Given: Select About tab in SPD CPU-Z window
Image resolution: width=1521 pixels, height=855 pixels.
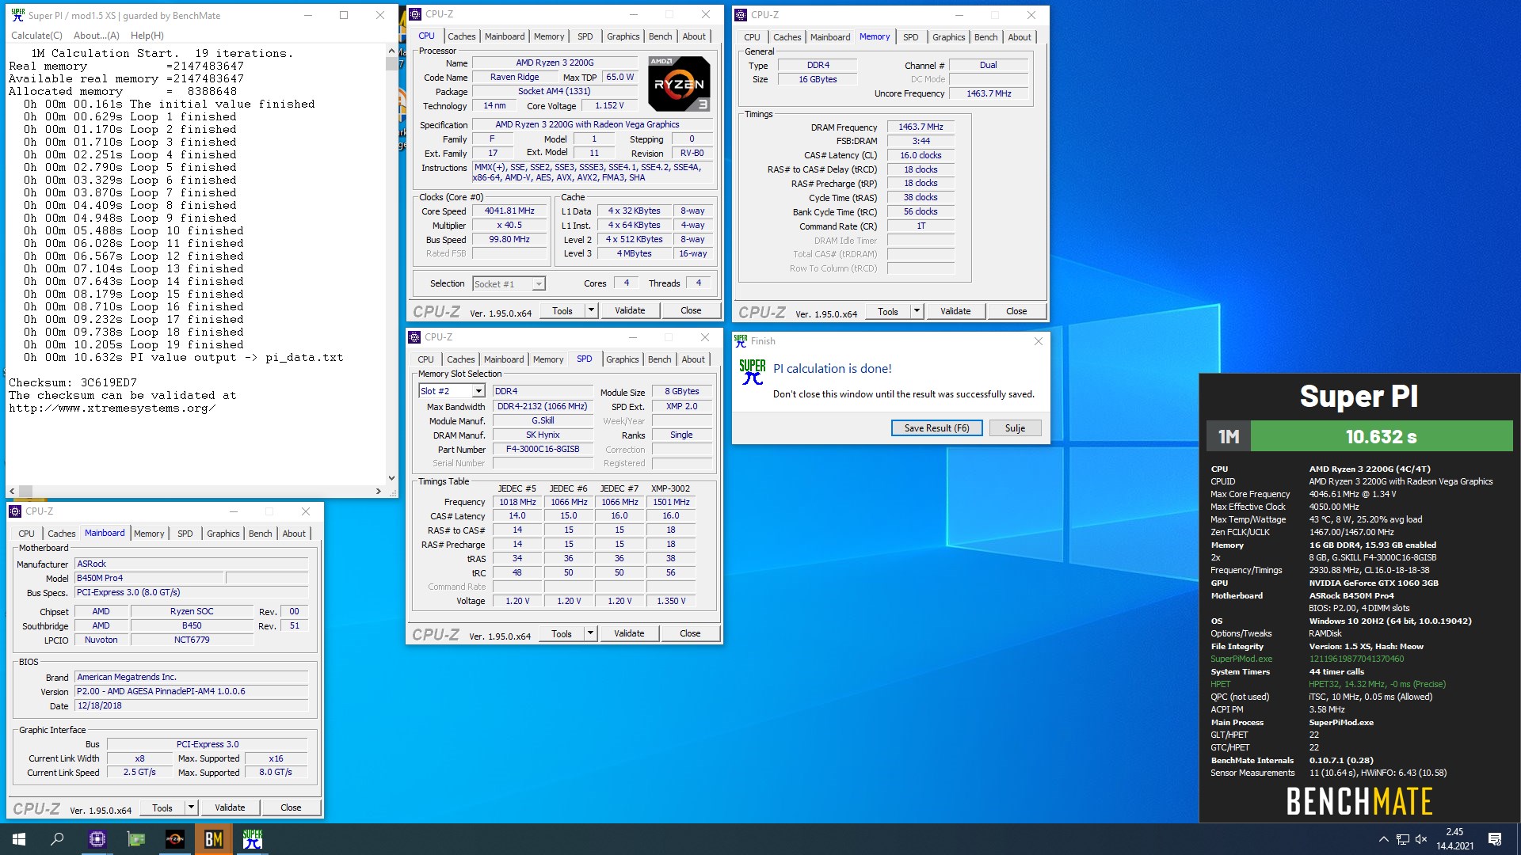Looking at the screenshot, I should point(693,359).
